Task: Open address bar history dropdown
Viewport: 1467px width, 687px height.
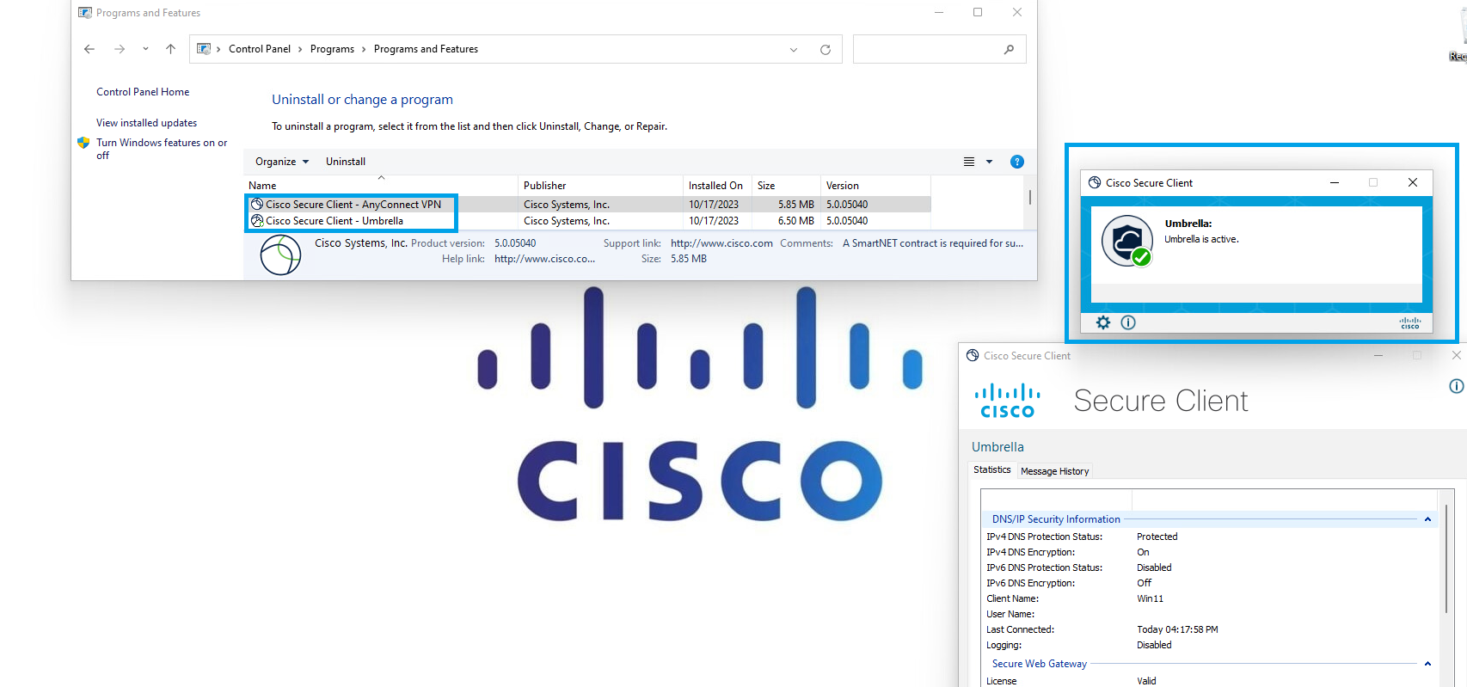Action: coord(794,50)
